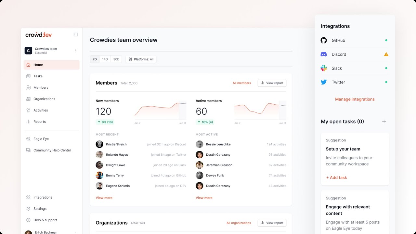This screenshot has height=234, width=416.
Task: Click View more under Most Recent
Action: [x=104, y=198]
